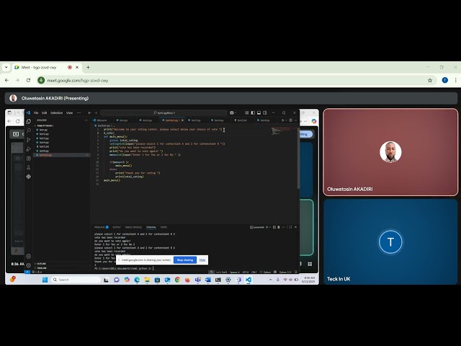Open the run button dropdown arrow
Image resolution: width=461 pixels, height=346 pixels.
pyautogui.click(x=286, y=120)
